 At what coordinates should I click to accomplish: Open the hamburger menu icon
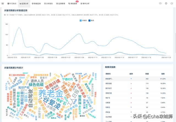(x=2, y=4)
